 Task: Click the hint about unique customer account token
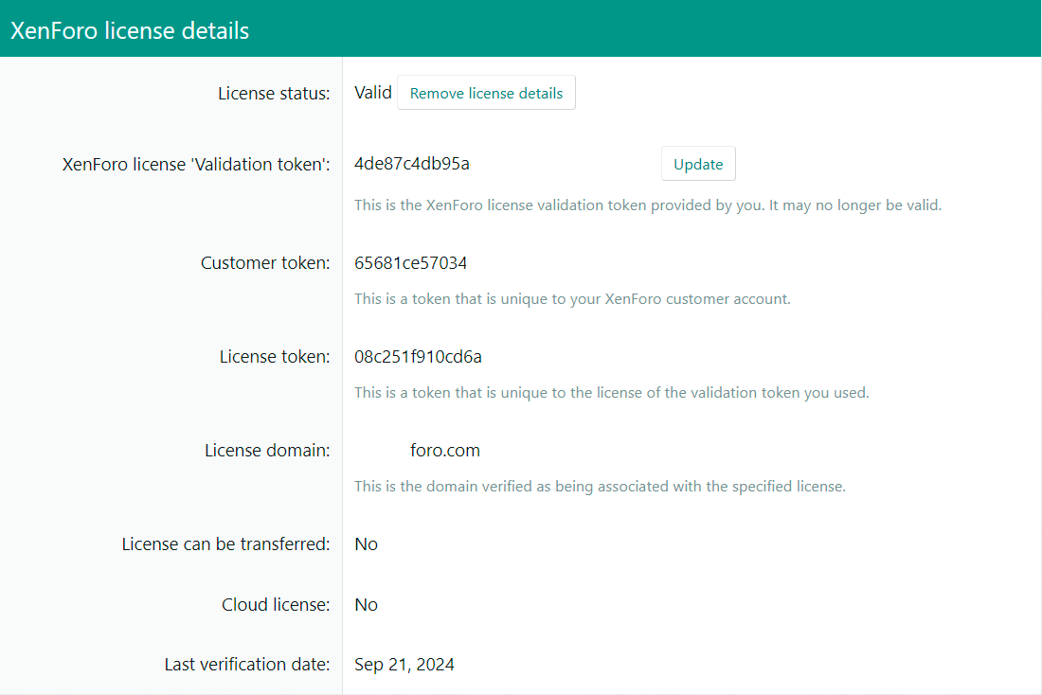point(572,299)
